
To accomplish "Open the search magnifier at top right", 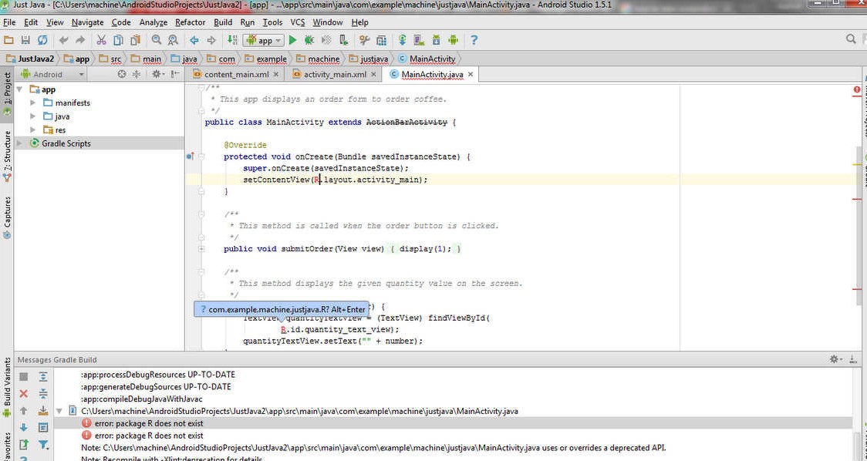I will [x=851, y=39].
